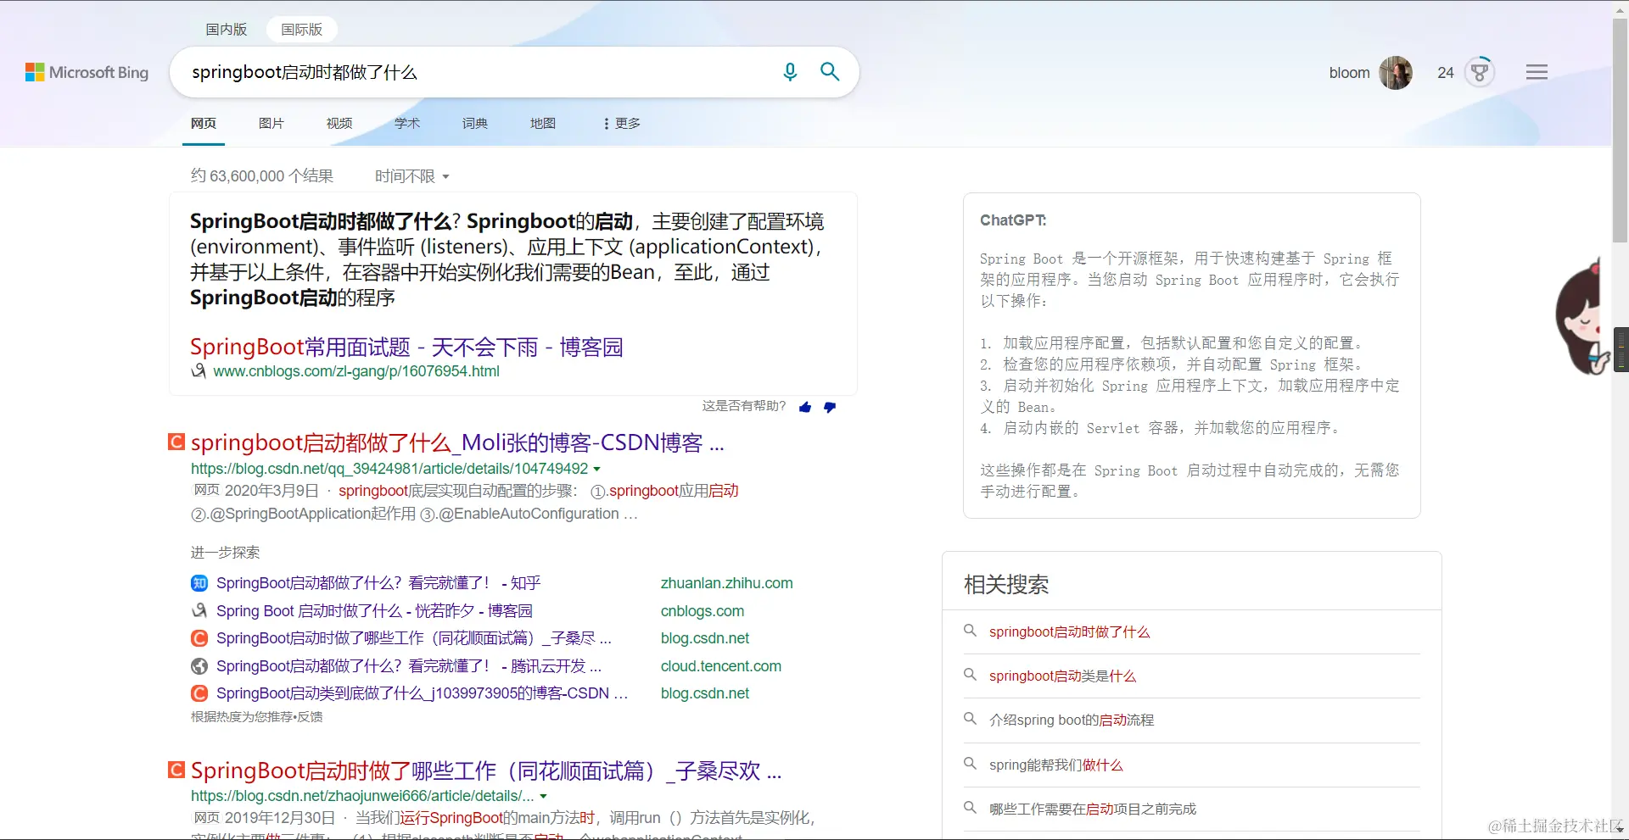The height and width of the screenshot is (840, 1629).
Task: Click the magnifier search button
Action: click(830, 72)
